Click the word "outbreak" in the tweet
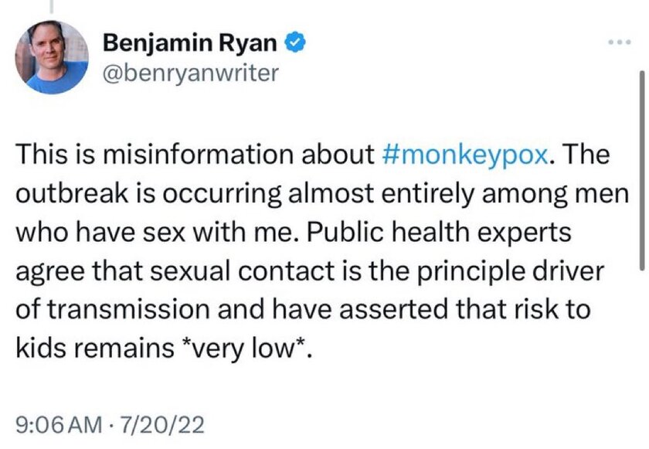The image size is (649, 449). pos(72,193)
